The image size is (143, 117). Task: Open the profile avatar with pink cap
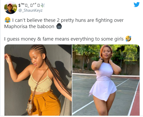click(x=10, y=8)
